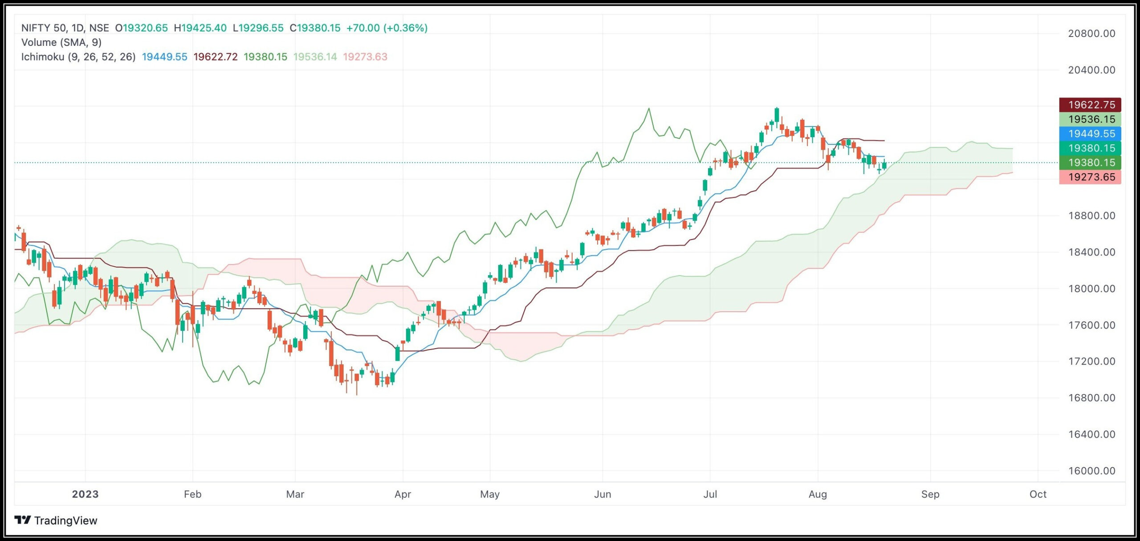
Task: Click the Jul label on the time axis
Action: (x=710, y=494)
